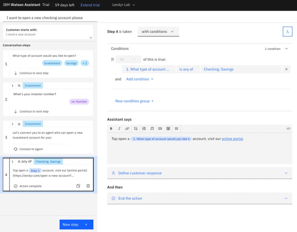Expand the Customer starts with section

(x=91, y=38)
